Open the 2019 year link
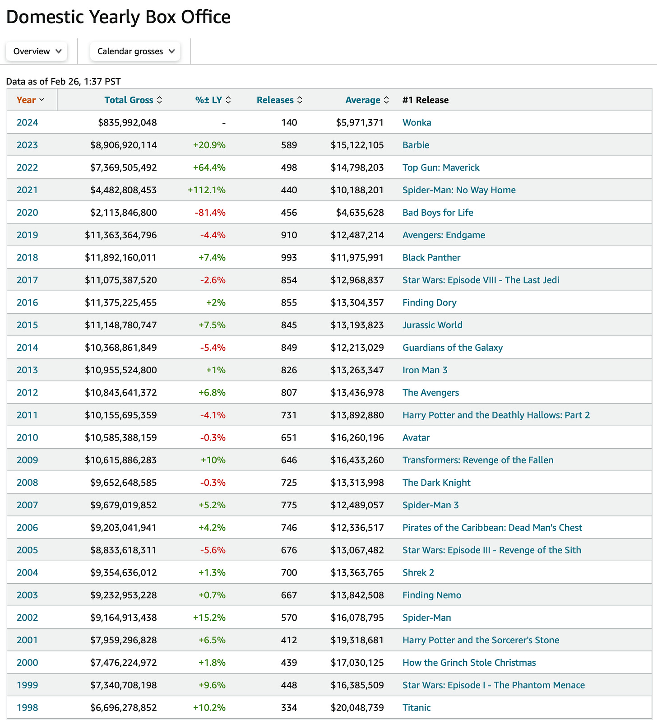Screen dimensions: 657x720 coord(27,235)
